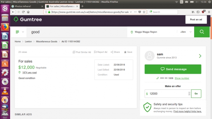Viewport: 212px width, 119px height.
Task: Reveal phone with Show number link
Action: tap(182, 78)
